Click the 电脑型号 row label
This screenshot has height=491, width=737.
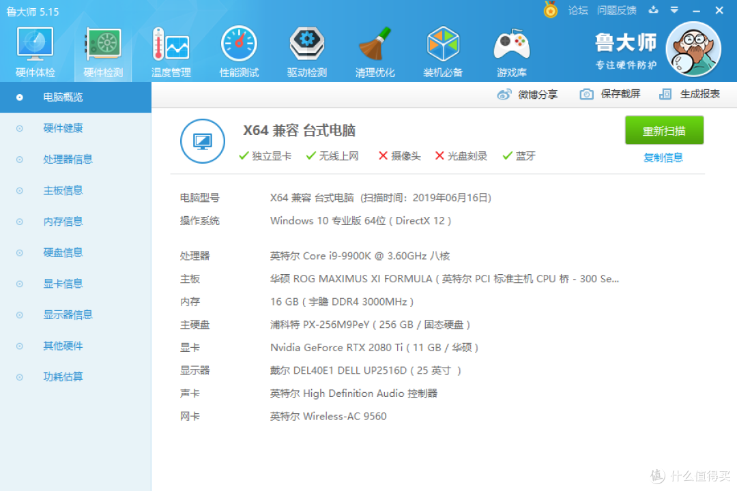tap(200, 198)
